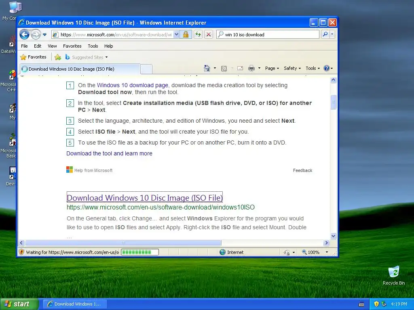Click the horizontal scrollbar thumb
The height and width of the screenshot is (310, 414).
click(x=123, y=243)
